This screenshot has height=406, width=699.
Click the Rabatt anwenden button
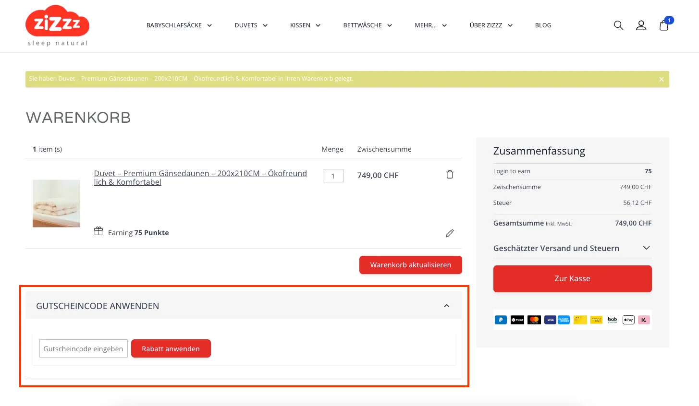coord(171,349)
